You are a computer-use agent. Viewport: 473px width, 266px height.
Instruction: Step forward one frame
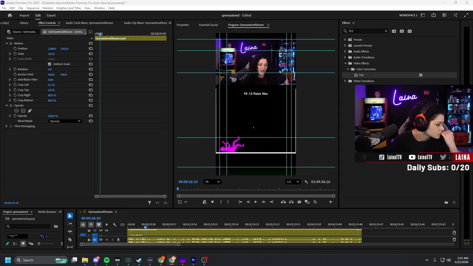click(263, 202)
